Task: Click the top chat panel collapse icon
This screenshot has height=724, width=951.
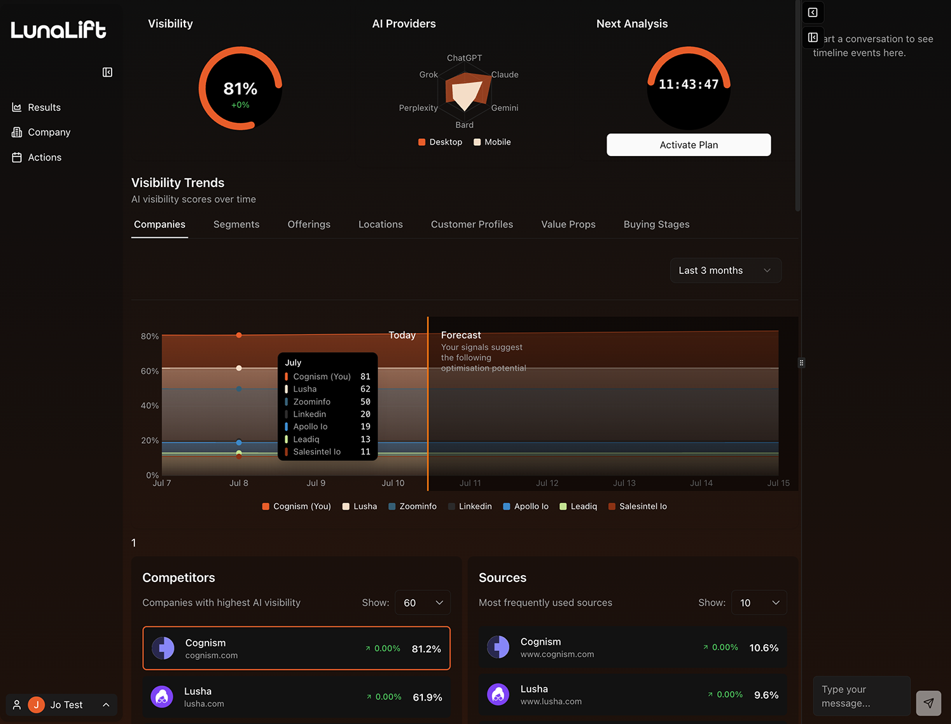Action: [x=813, y=13]
